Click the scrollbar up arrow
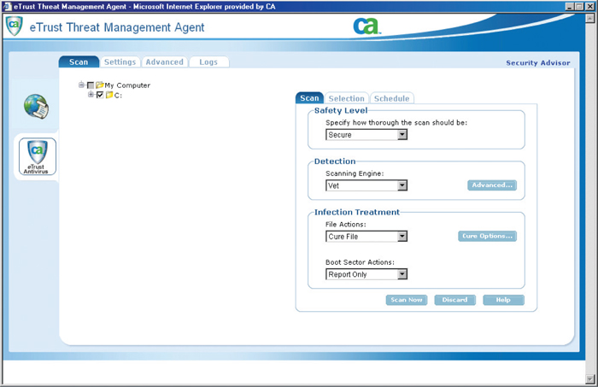598x387 pixels. [590, 18]
